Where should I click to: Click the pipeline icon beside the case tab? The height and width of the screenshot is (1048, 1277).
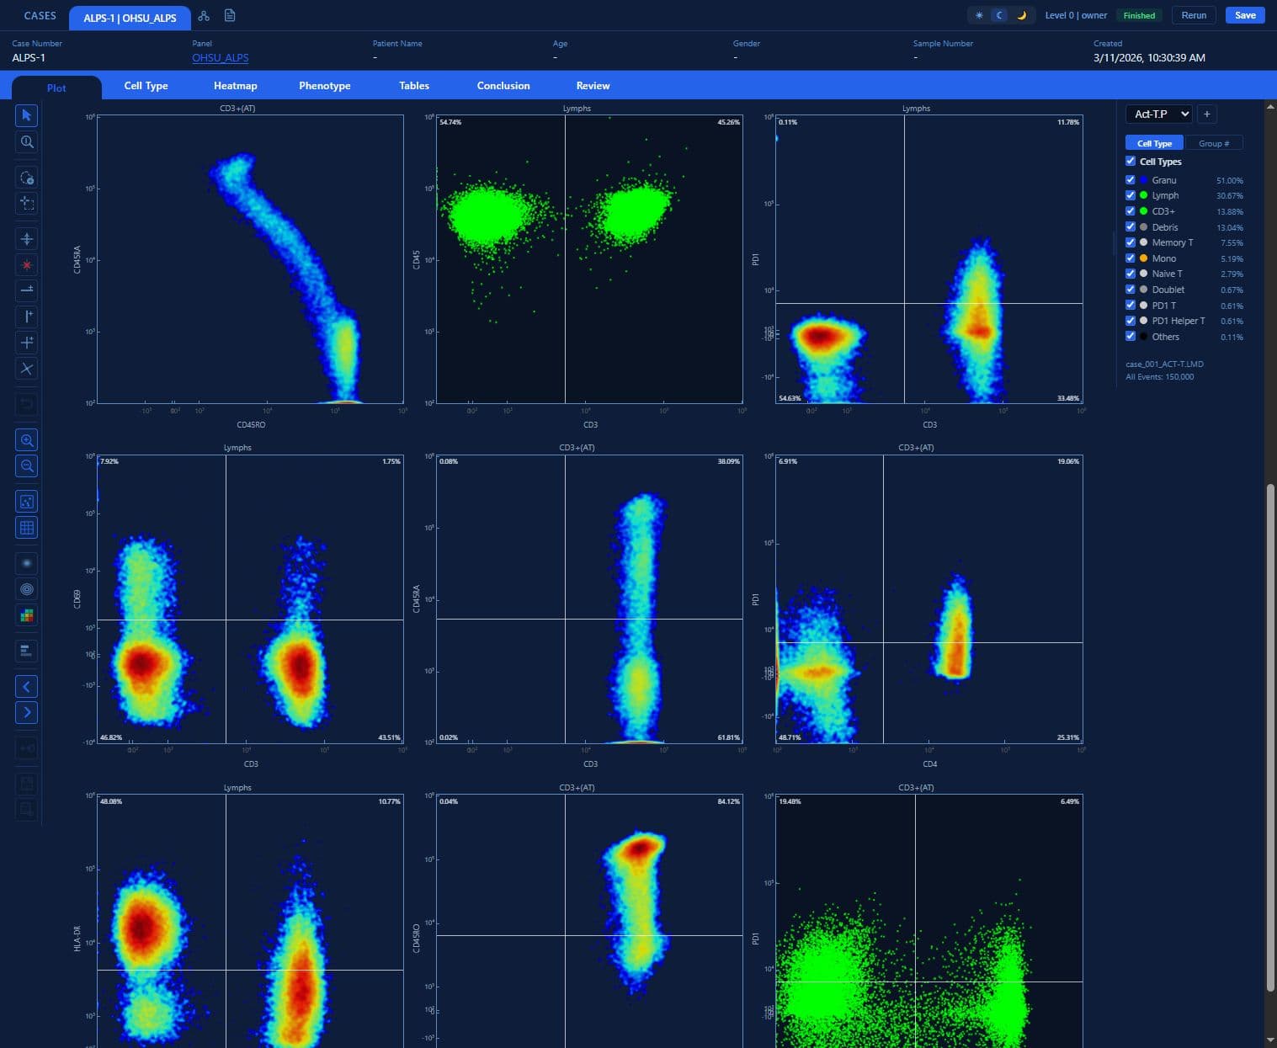pyautogui.click(x=204, y=15)
